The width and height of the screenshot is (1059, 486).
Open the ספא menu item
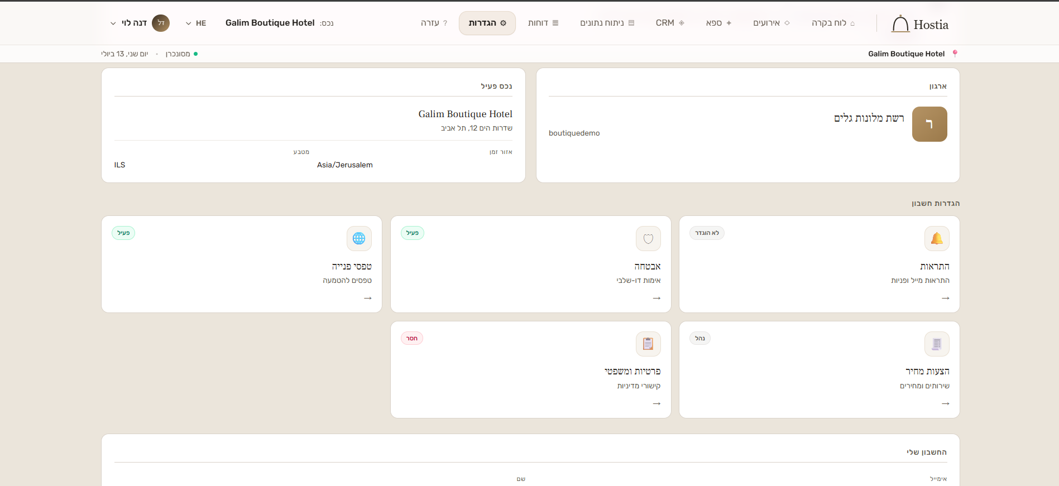coord(718,23)
